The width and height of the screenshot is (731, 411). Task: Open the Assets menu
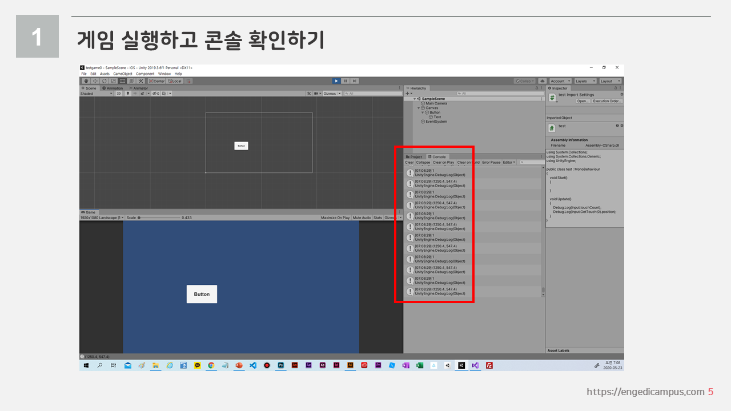[x=105, y=74]
